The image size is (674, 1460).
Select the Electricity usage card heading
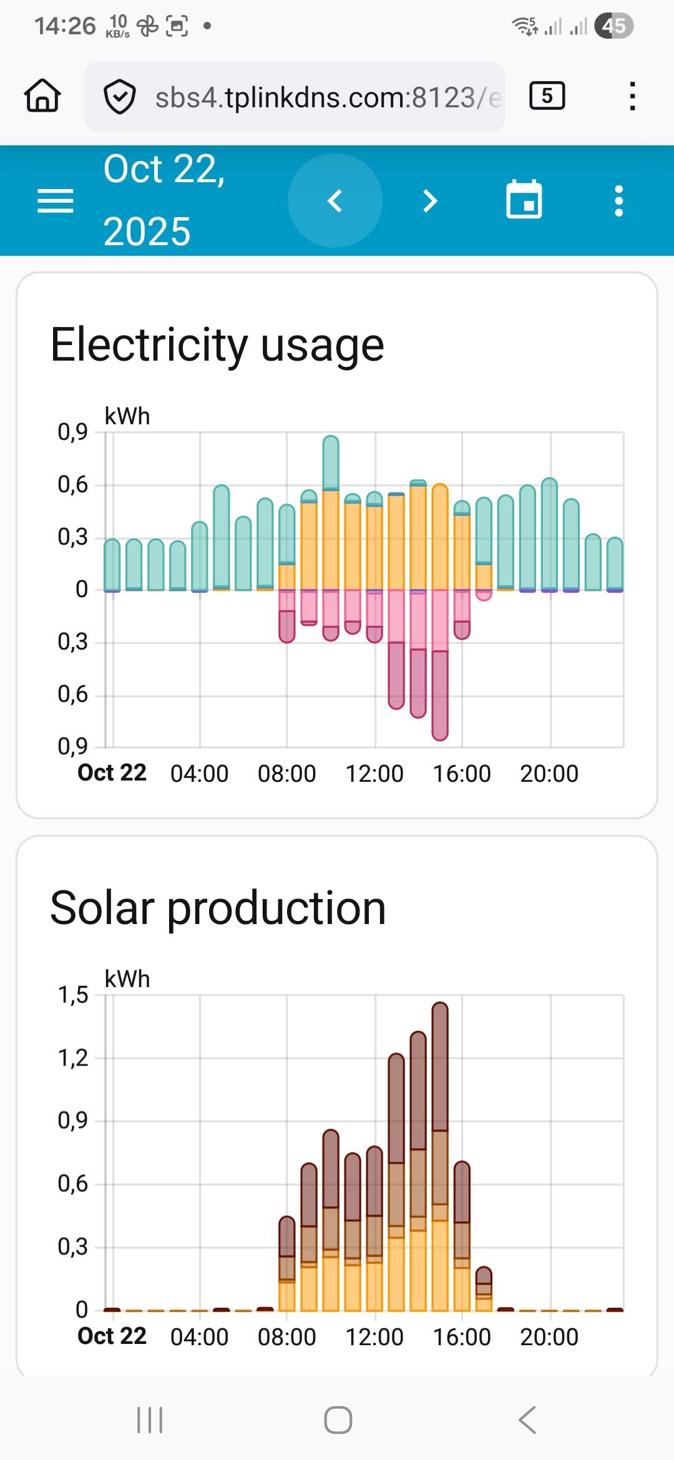[x=217, y=344]
